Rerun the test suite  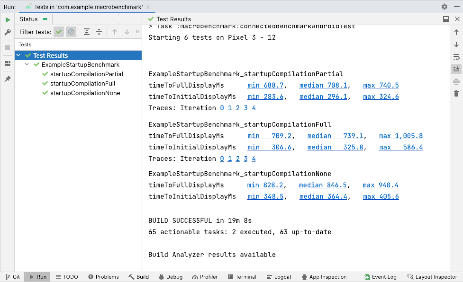pyautogui.click(x=8, y=20)
